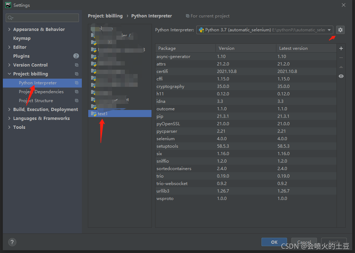
Task: Click the search magnifier icon in settings
Action: [10, 18]
